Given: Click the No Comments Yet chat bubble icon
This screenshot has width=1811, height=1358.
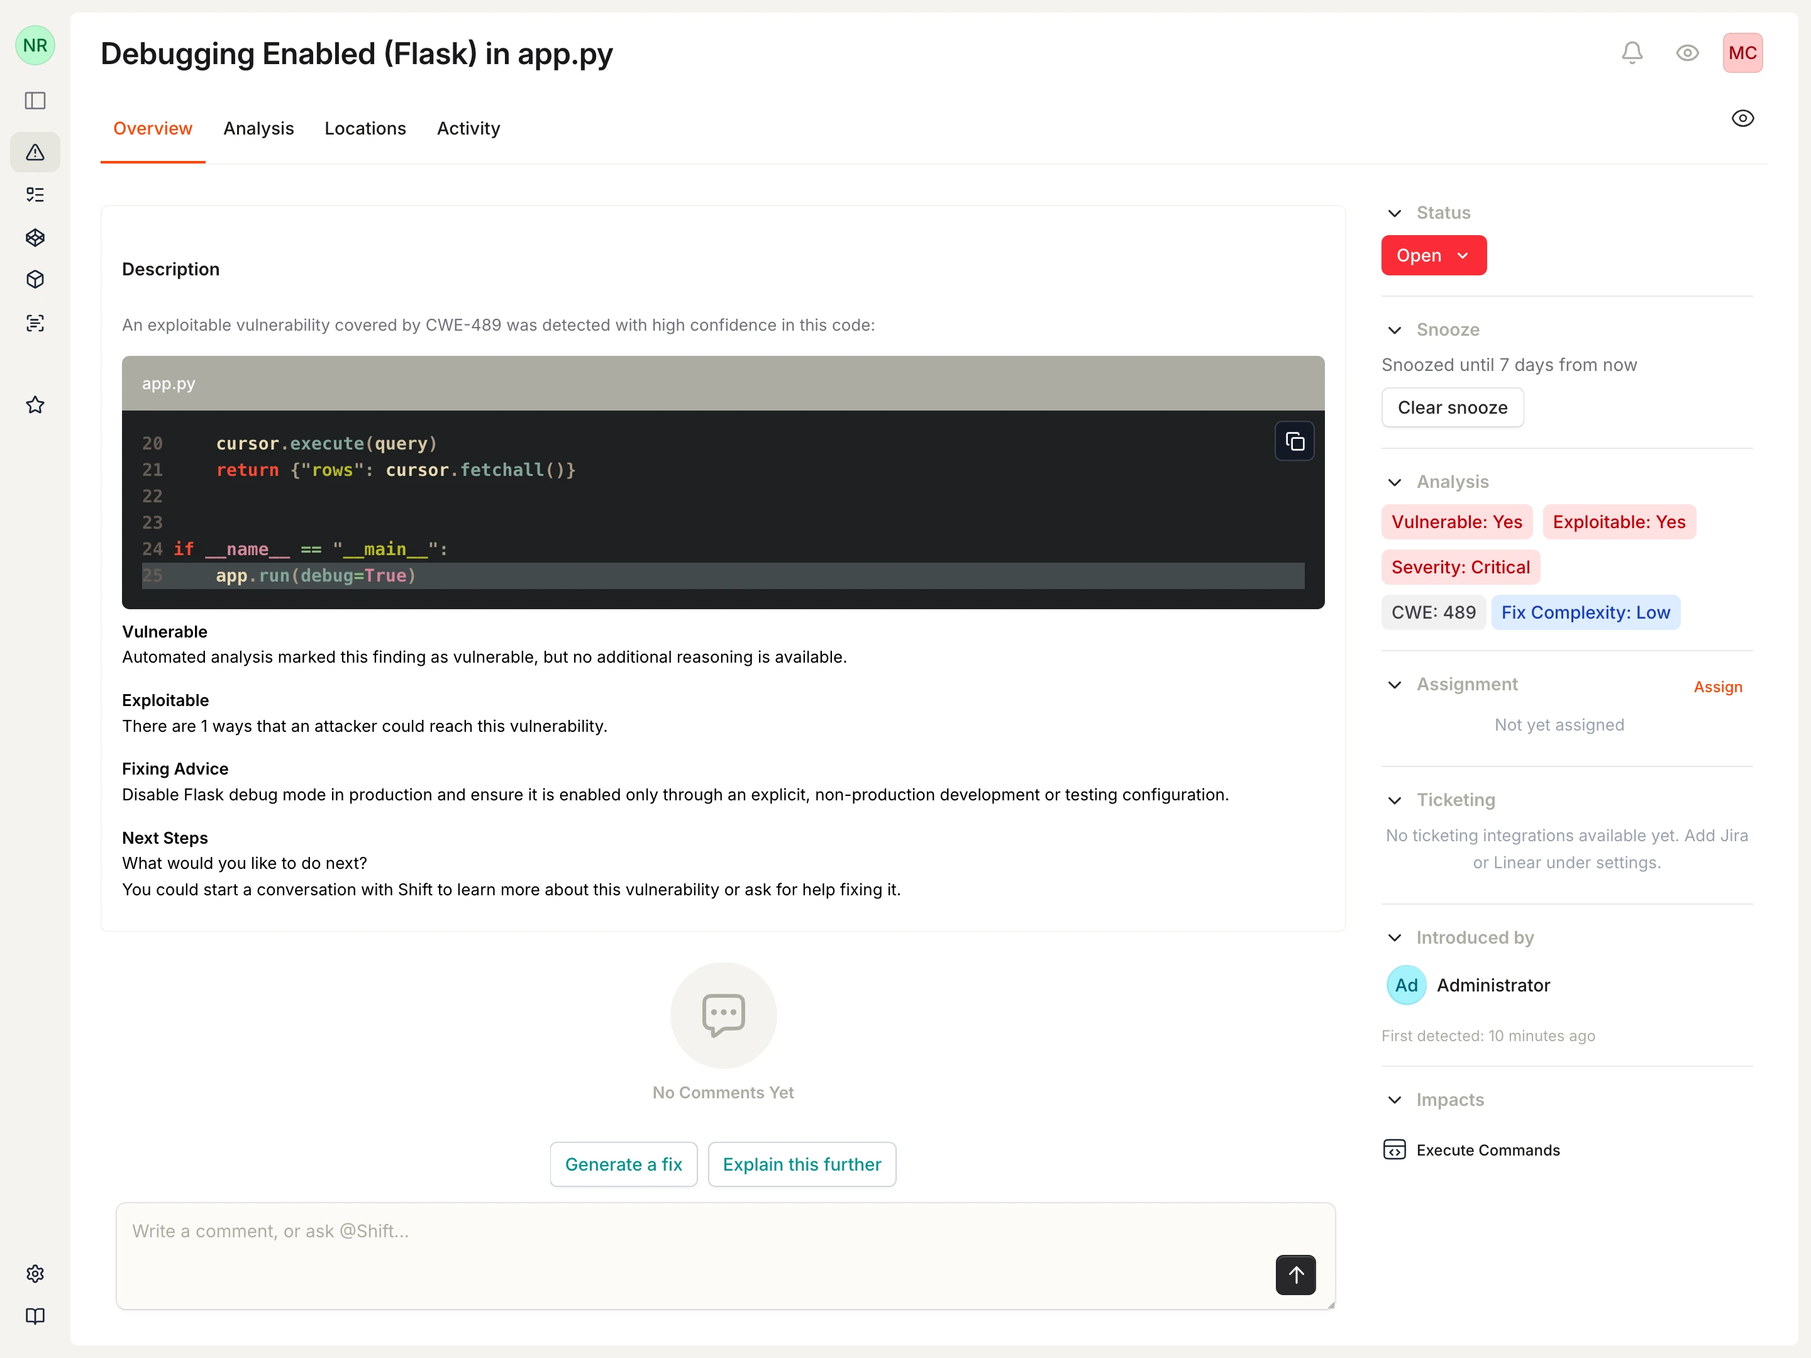Looking at the screenshot, I should coord(724,1015).
